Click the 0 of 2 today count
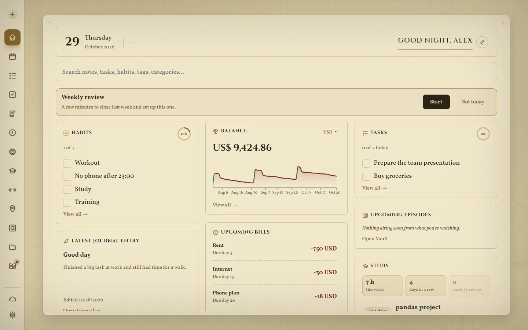The image size is (528, 330). [375, 148]
